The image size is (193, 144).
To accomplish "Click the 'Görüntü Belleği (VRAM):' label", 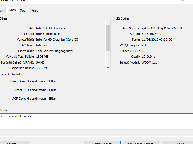I will click(x=17, y=62).
